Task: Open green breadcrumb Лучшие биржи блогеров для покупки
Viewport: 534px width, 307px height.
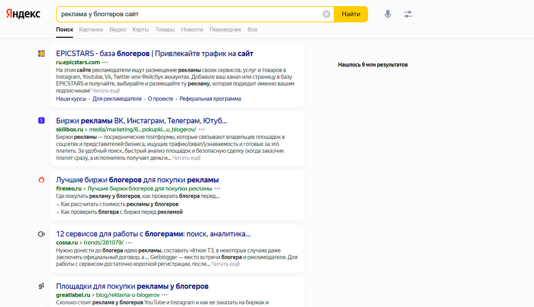Action: coord(150,188)
